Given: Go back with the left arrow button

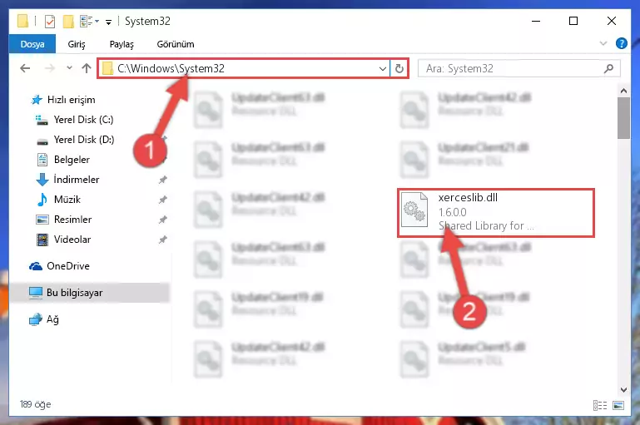Looking at the screenshot, I should (25, 68).
